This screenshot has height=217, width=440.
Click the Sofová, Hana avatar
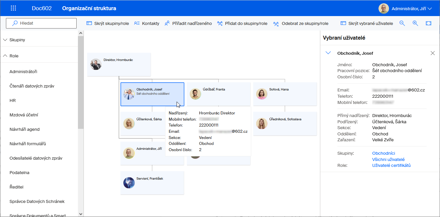(262, 94)
